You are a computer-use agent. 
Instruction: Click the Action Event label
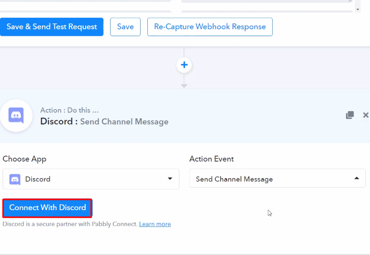pyautogui.click(x=212, y=159)
